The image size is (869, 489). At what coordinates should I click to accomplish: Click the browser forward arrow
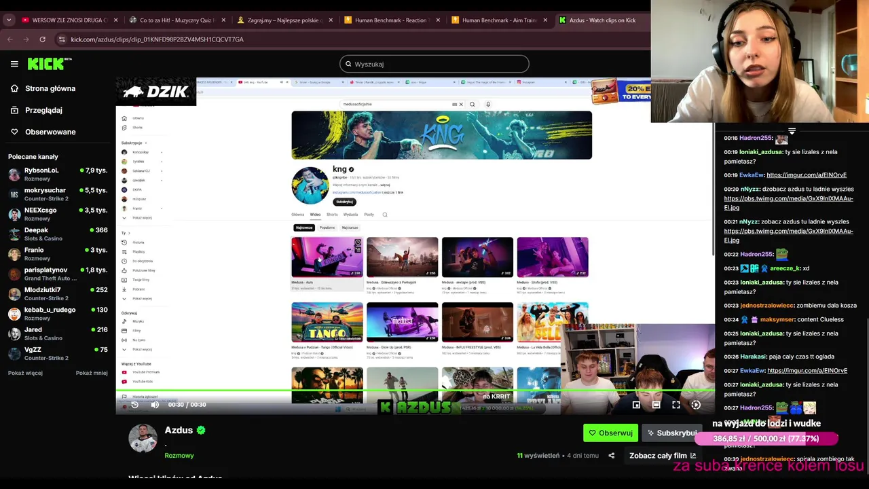pos(26,39)
